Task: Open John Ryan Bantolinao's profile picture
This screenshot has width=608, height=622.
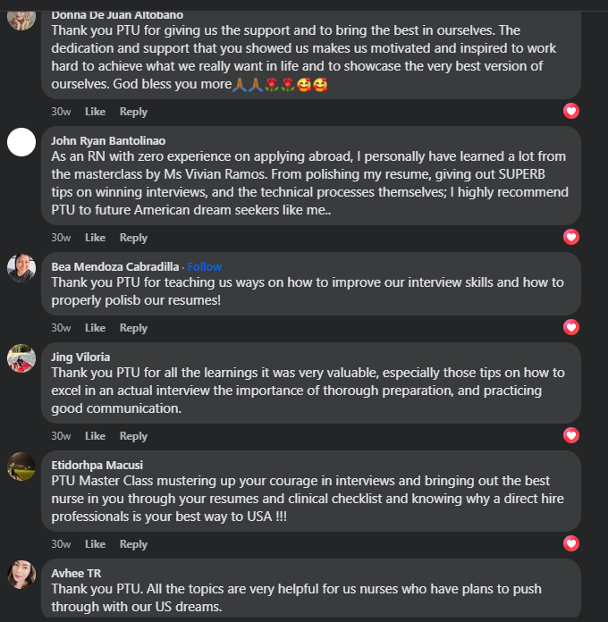Action: point(21,143)
